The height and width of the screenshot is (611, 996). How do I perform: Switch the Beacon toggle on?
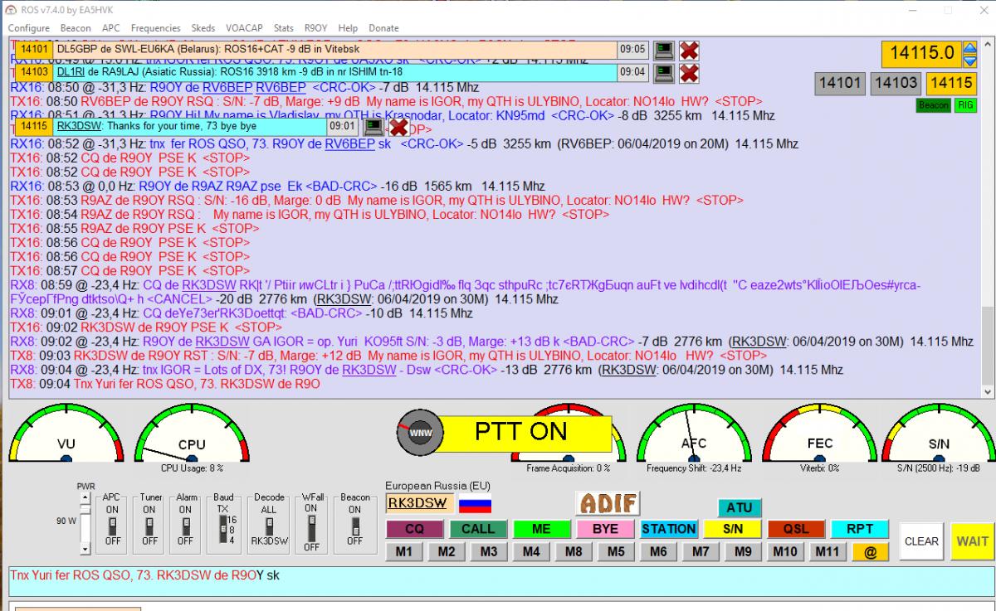click(x=354, y=526)
